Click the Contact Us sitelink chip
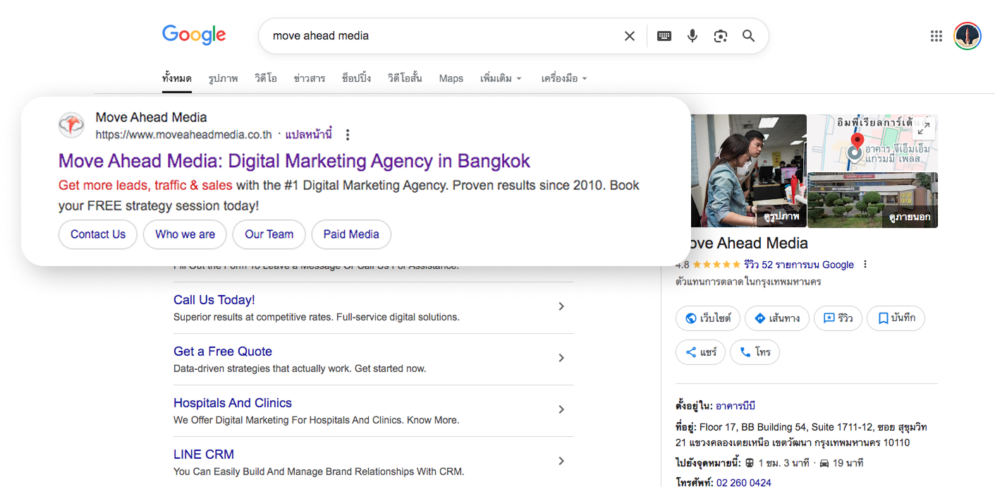Image resolution: width=995 pixels, height=487 pixels. (x=98, y=234)
